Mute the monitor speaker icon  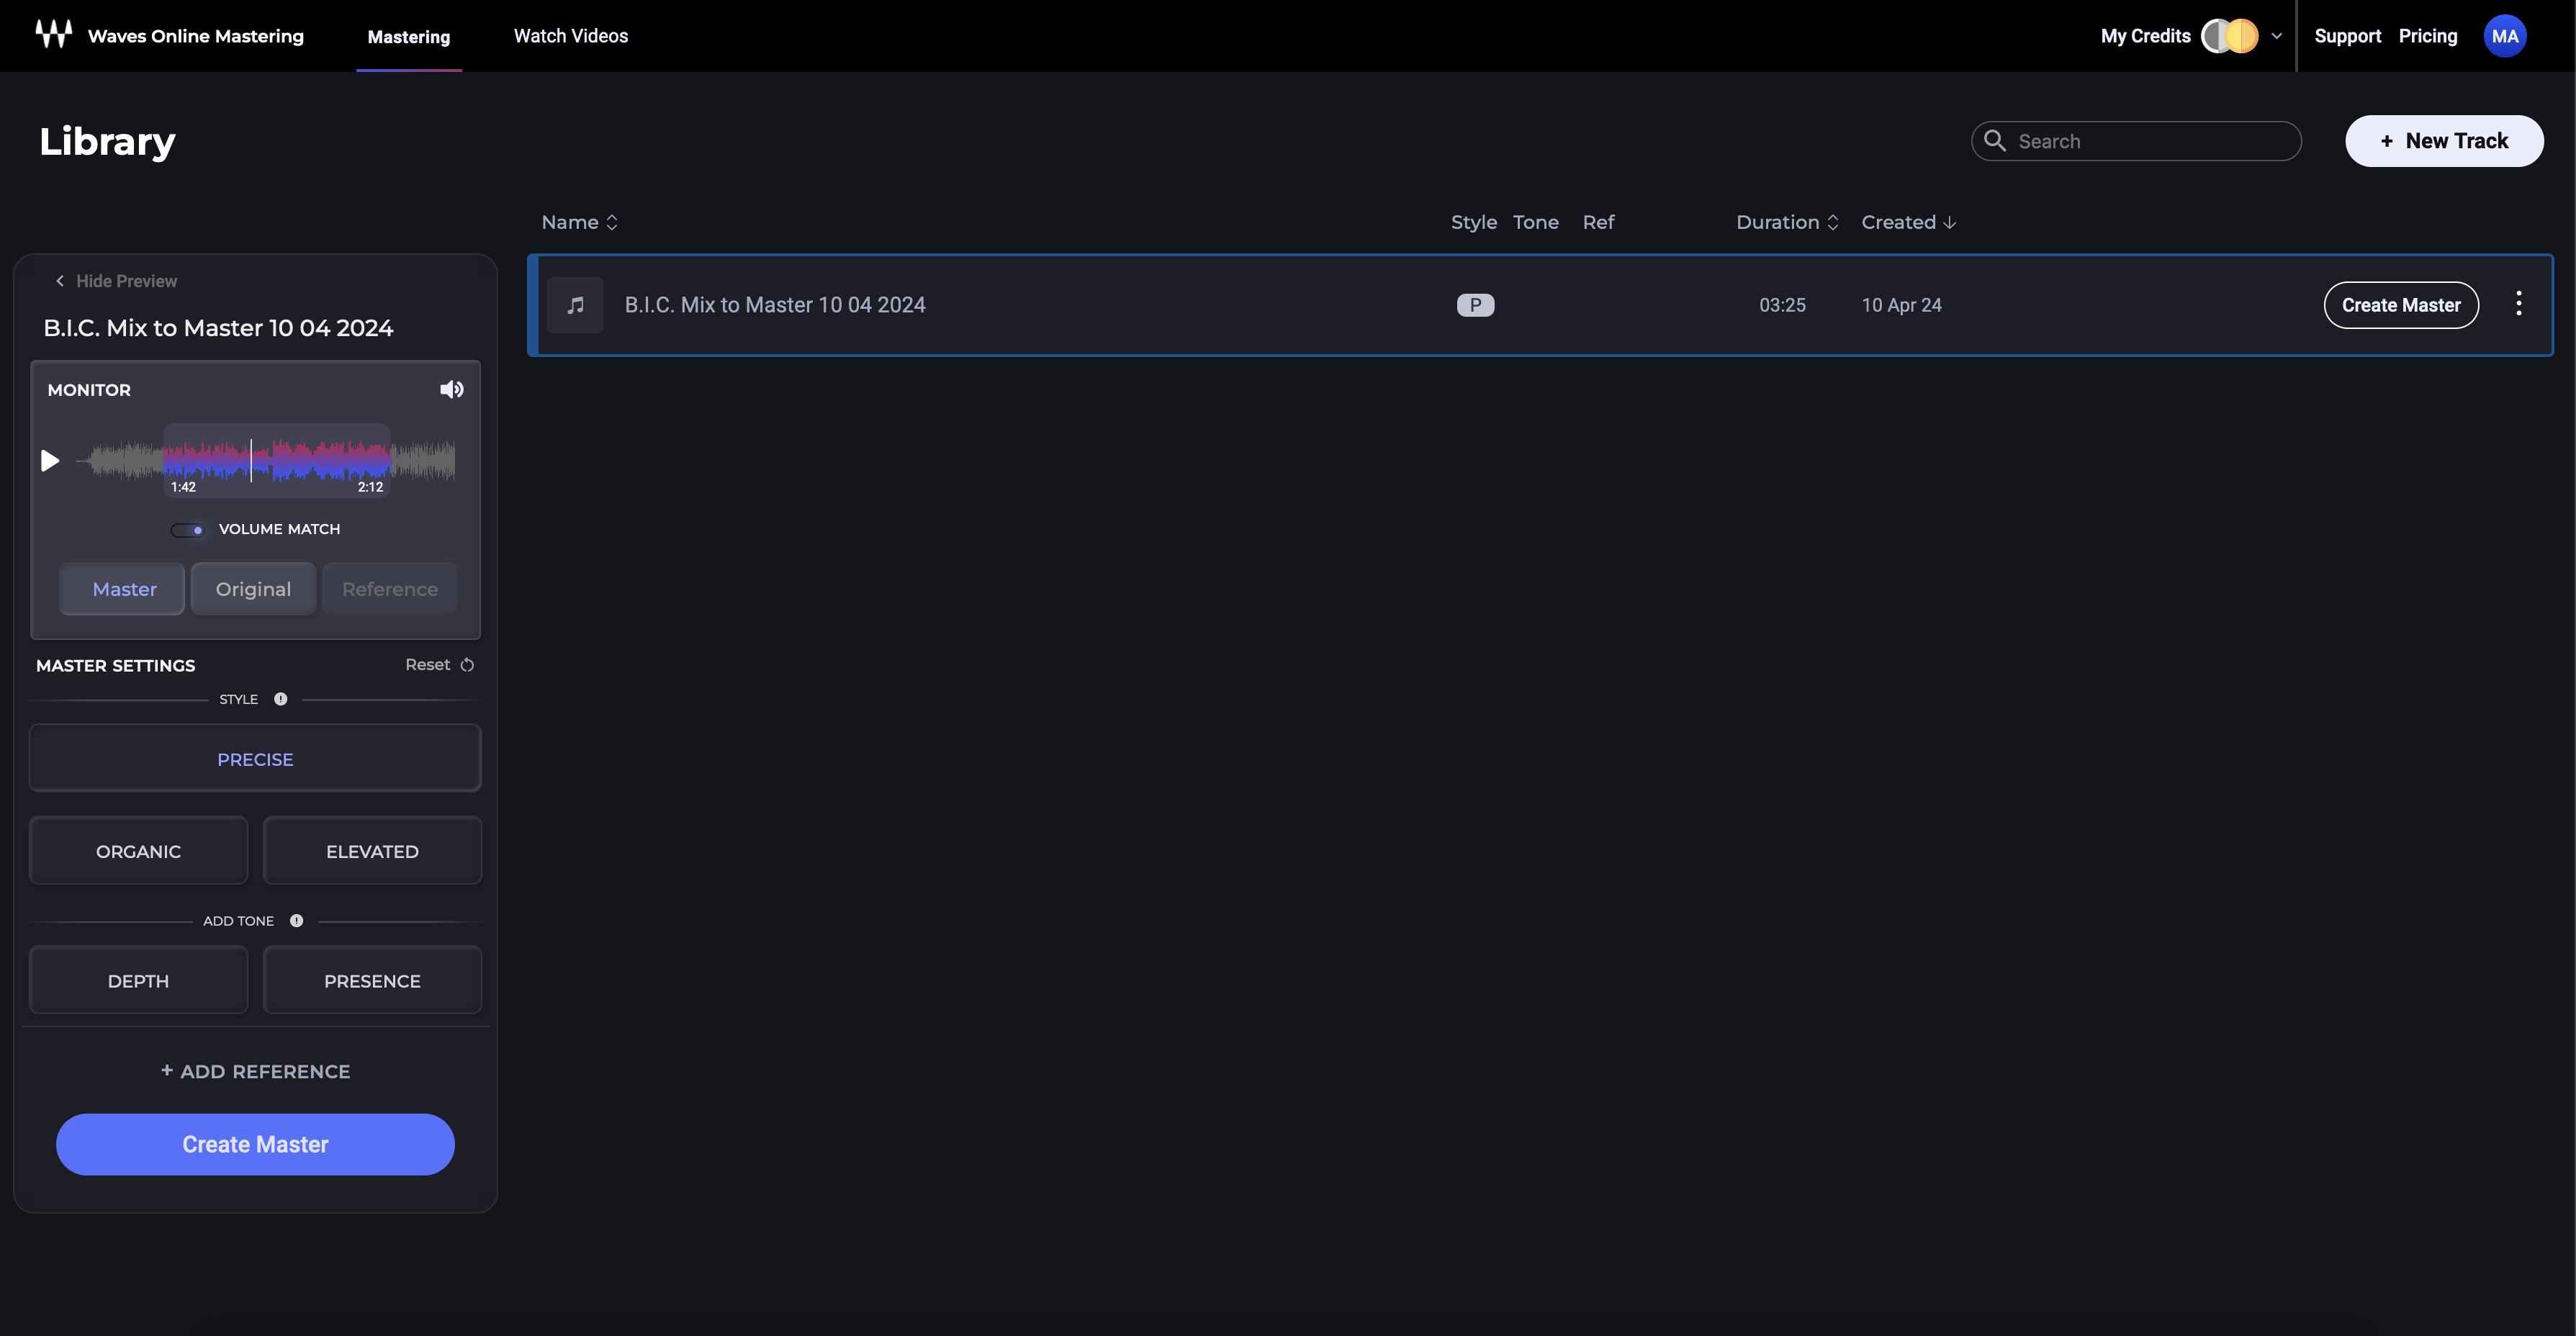[x=452, y=389]
